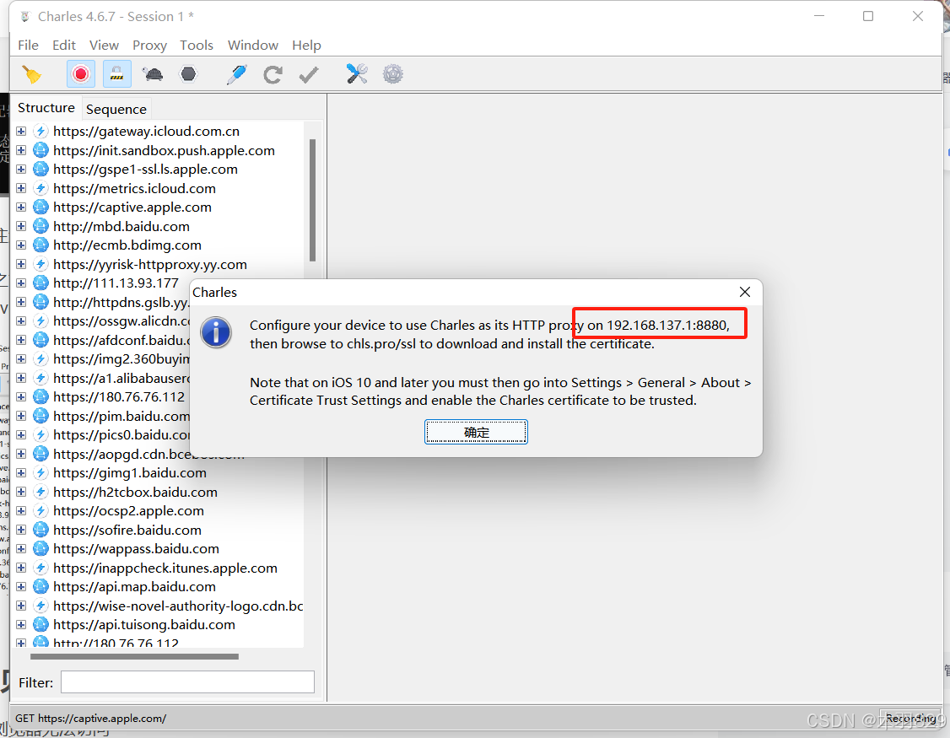Click globe icon of api.tuisong.baidu.com
The image size is (950, 738).
[x=40, y=625]
